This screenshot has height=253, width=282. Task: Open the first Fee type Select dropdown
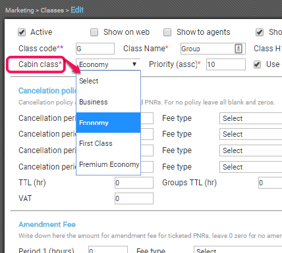click(x=251, y=118)
